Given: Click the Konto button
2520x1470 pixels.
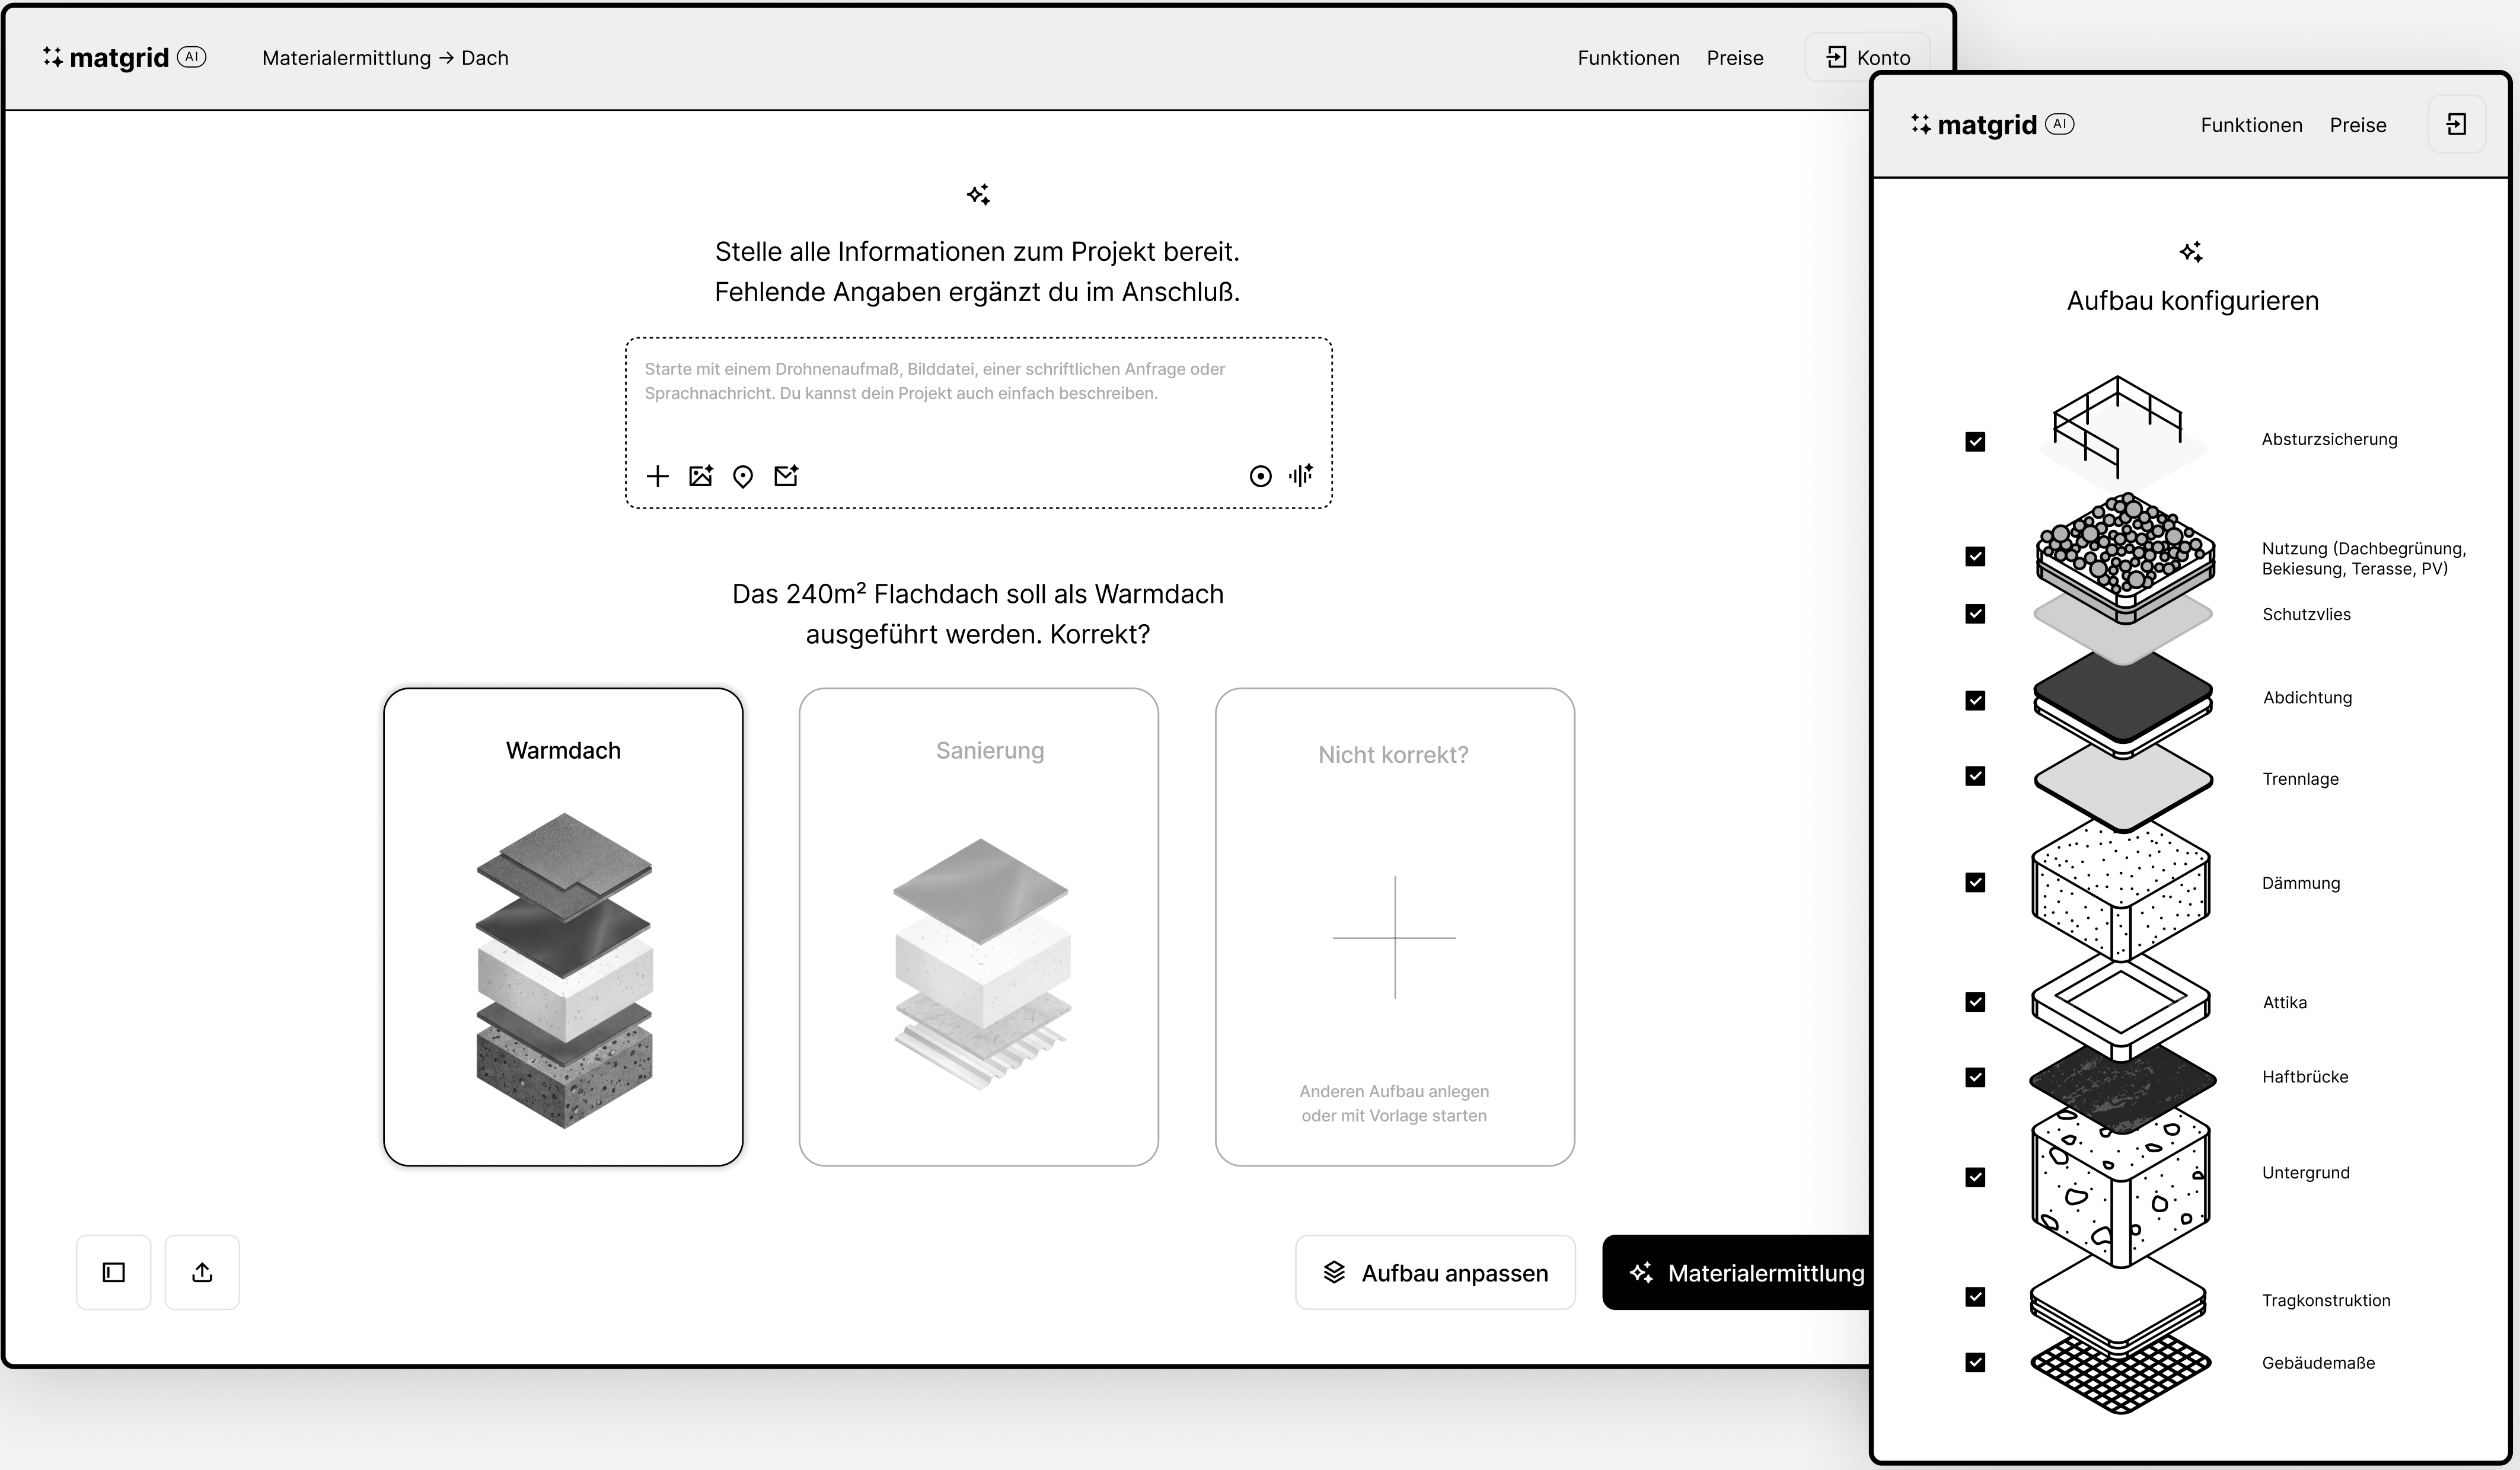Looking at the screenshot, I should pyautogui.click(x=1866, y=56).
